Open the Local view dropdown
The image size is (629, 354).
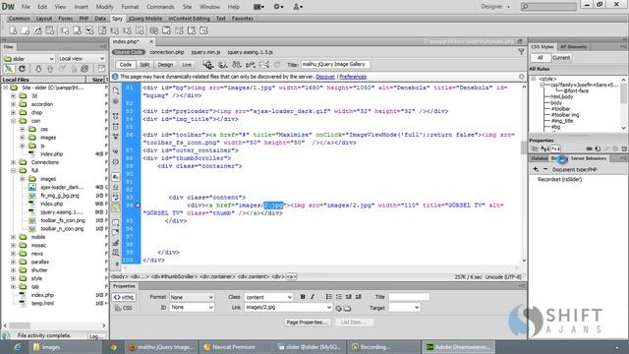(82, 59)
